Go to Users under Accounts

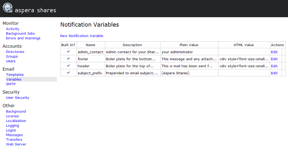tap(10, 61)
